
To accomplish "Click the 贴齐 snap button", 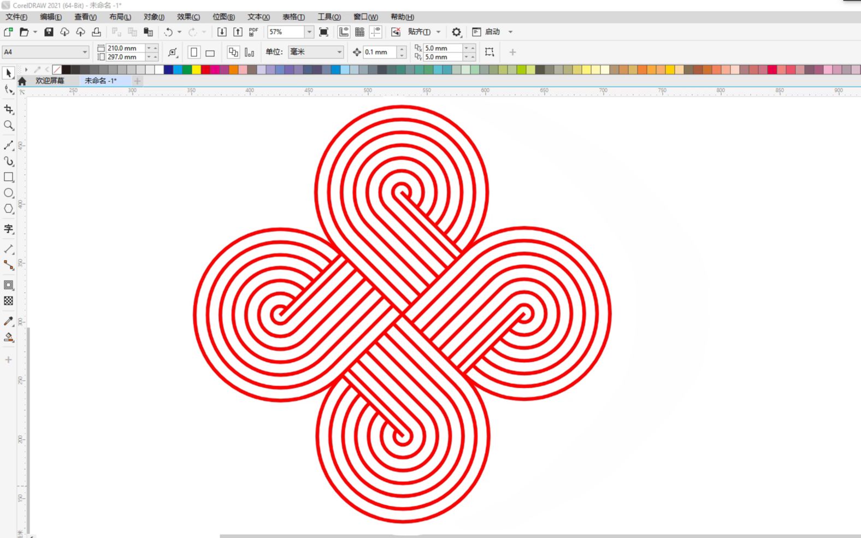I will (x=419, y=32).
